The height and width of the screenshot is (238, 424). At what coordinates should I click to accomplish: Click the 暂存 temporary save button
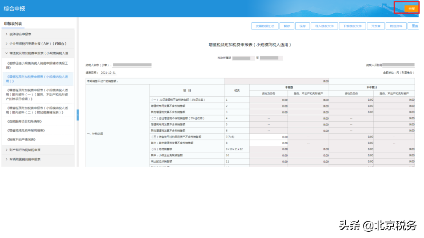(x=287, y=26)
